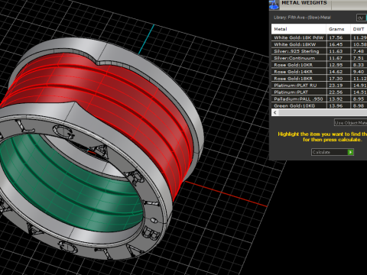Select the White Gold:18K PdW row
Screen dimensions: 367x275
tap(319, 37)
